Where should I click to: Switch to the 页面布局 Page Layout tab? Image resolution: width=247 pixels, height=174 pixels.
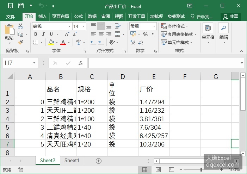point(61,16)
